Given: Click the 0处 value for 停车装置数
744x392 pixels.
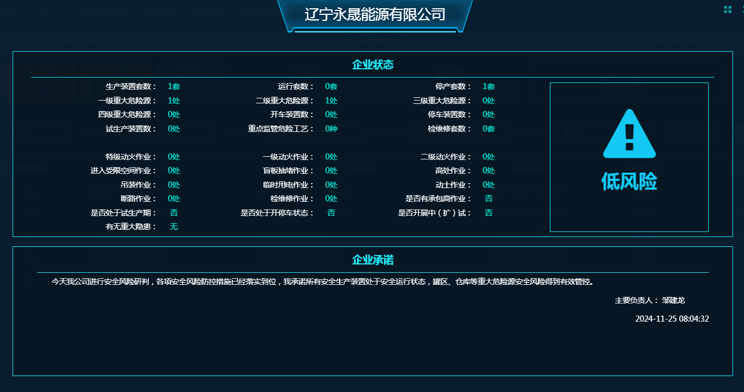Looking at the screenshot, I should pyautogui.click(x=489, y=114).
